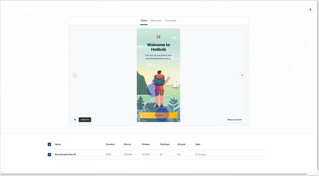Viewport: 319px width, 176px height.
Task: Open Recording by User #1 row
Action: (x=158, y=154)
